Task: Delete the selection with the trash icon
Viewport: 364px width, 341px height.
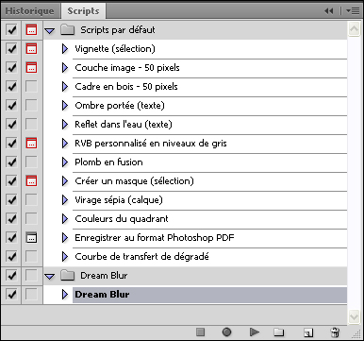Action: [335, 332]
